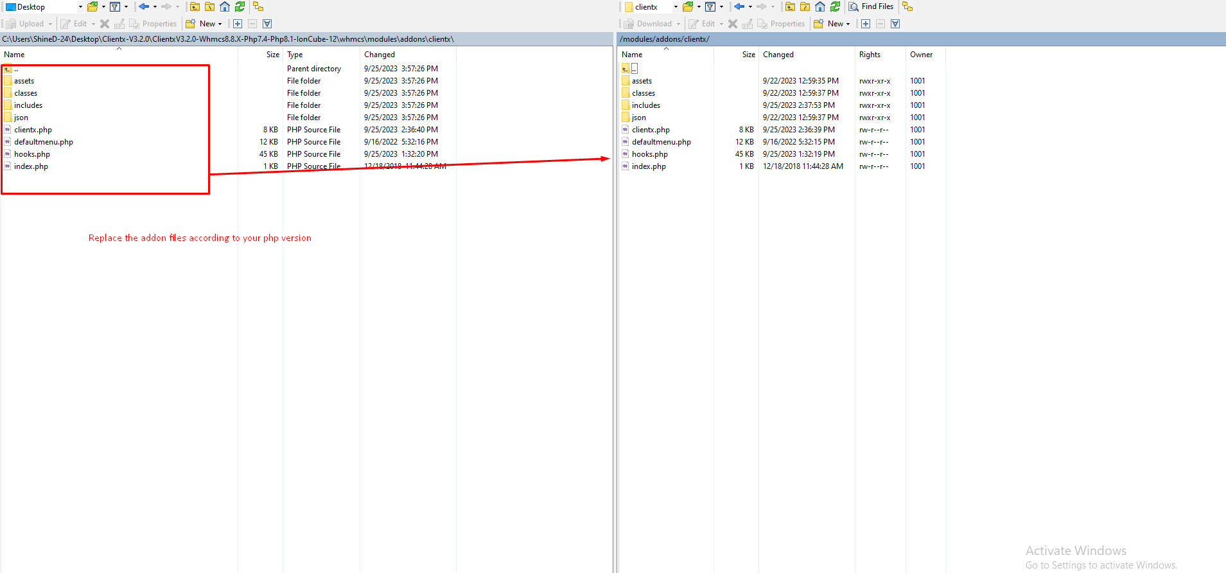Screen dimensions: 1226x573
Task: Refresh the remote clientx directory listing
Action: pyautogui.click(x=835, y=7)
